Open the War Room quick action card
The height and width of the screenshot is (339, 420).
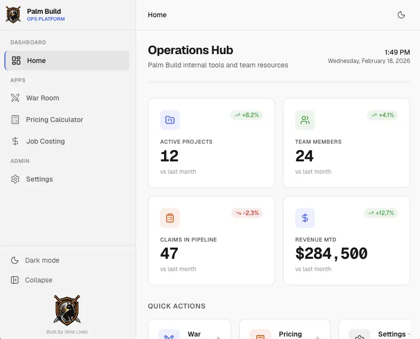point(190,332)
